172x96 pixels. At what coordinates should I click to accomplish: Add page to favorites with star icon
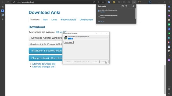(x=103, y=2)
